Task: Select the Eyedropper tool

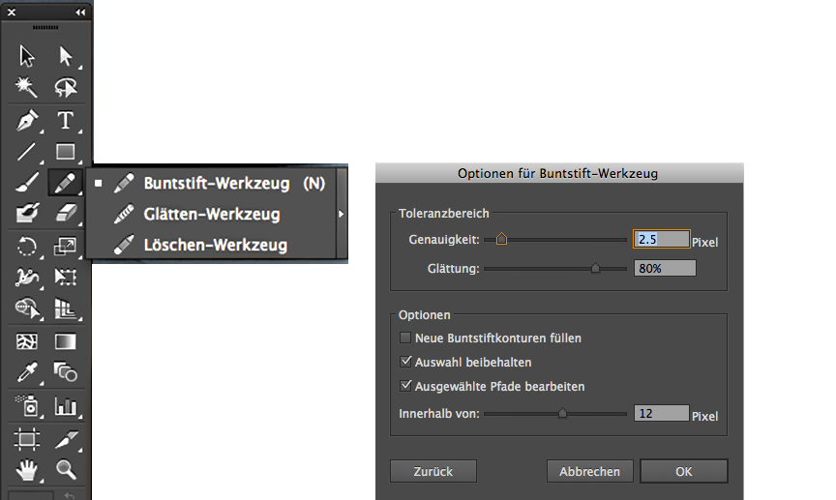Action: (27, 371)
